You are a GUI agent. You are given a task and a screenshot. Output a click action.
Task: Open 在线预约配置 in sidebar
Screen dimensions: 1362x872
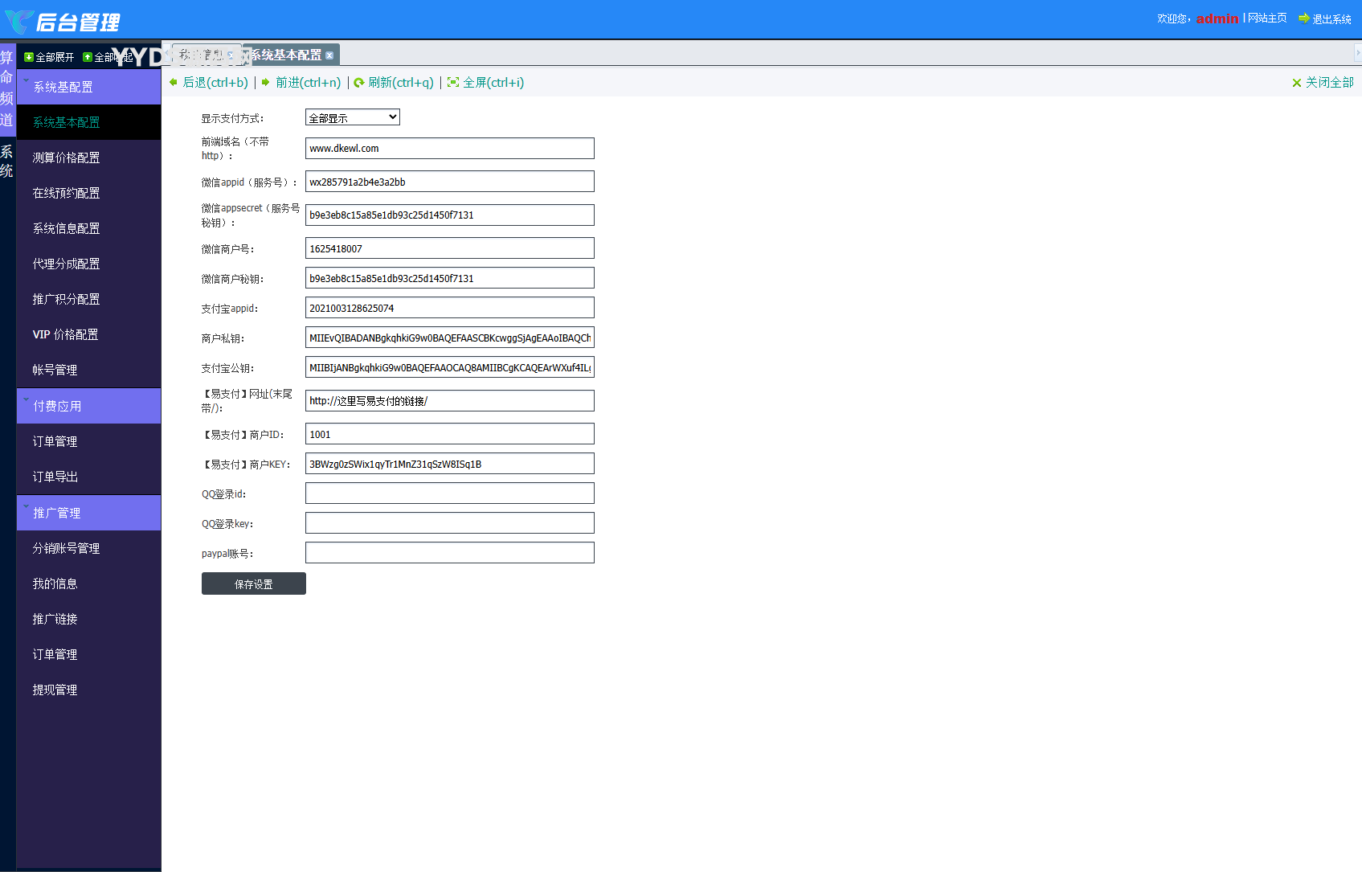(x=88, y=193)
